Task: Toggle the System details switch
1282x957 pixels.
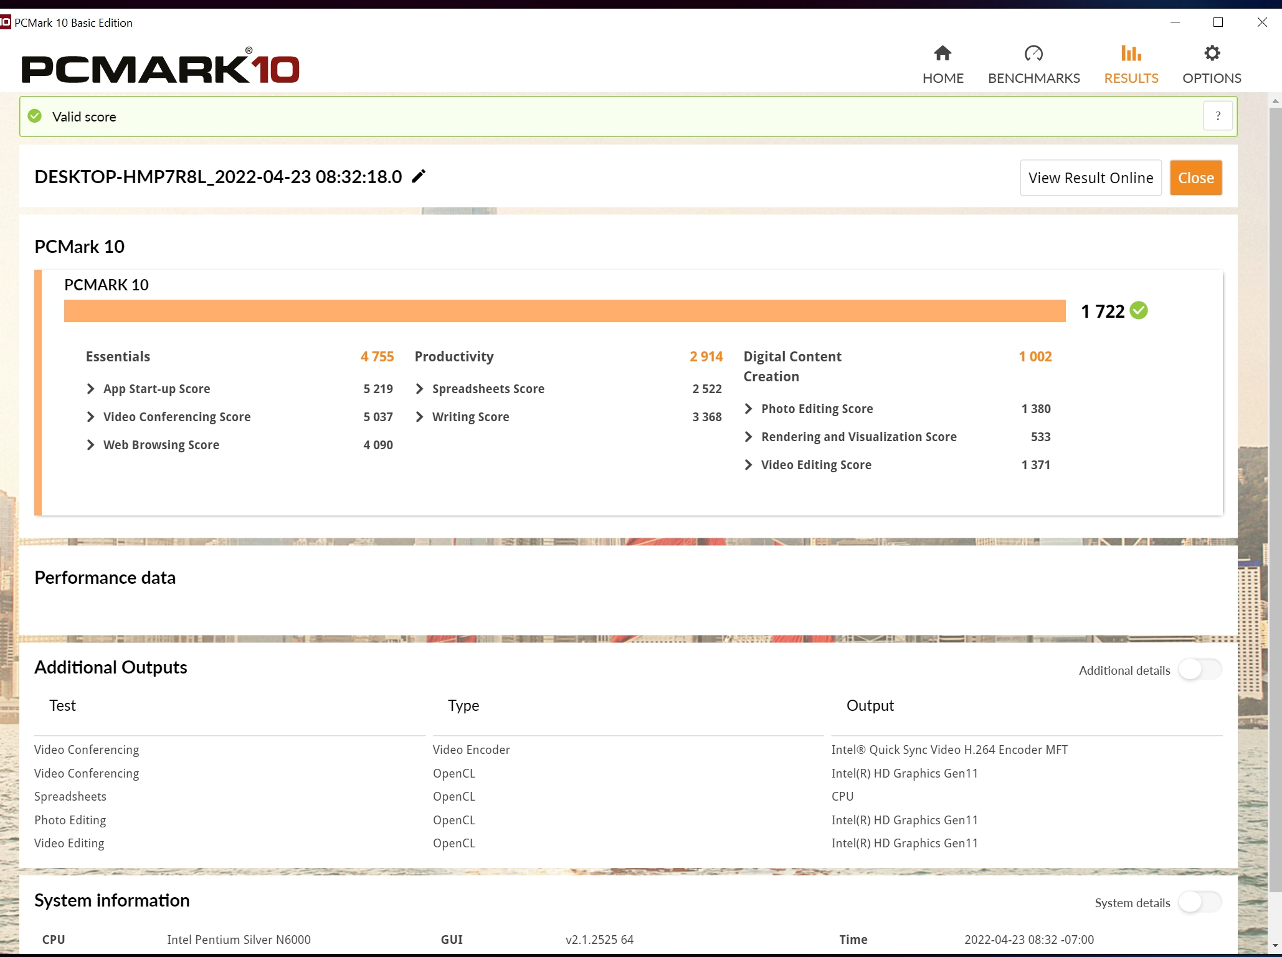Action: tap(1200, 902)
